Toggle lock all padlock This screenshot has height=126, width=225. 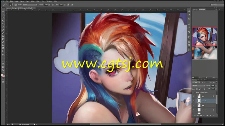(205, 89)
